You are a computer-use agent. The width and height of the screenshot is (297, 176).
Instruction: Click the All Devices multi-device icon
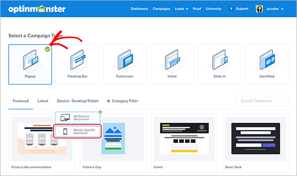[x=65, y=118]
